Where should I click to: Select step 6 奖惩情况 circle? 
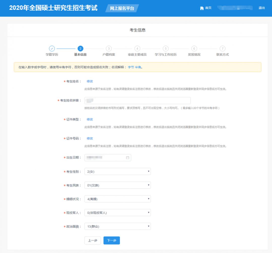click(x=194, y=48)
